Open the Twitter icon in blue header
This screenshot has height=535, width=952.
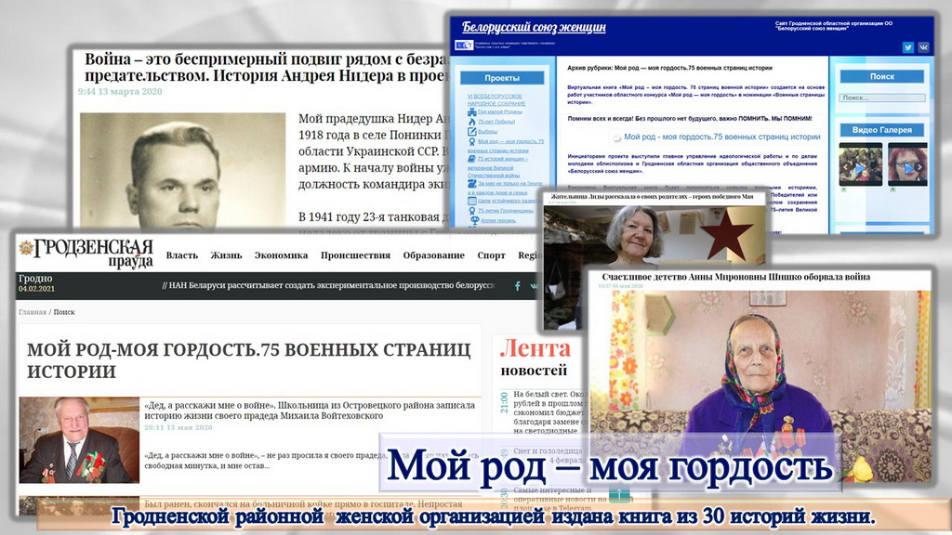[x=908, y=47]
